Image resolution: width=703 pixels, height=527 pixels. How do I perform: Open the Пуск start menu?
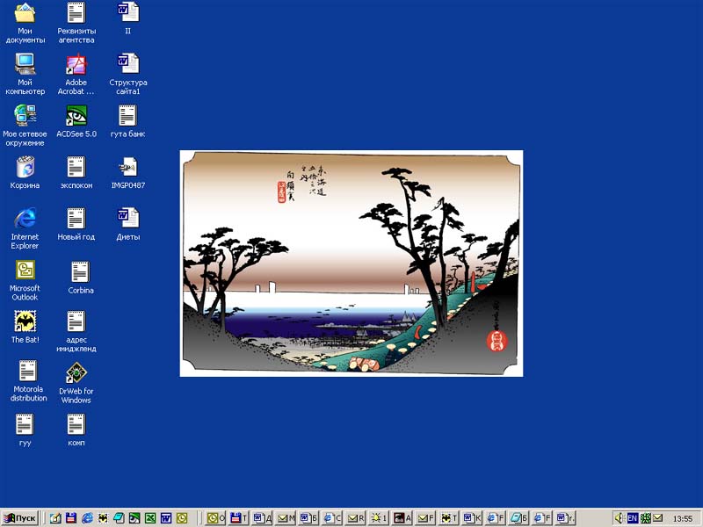(x=20, y=518)
